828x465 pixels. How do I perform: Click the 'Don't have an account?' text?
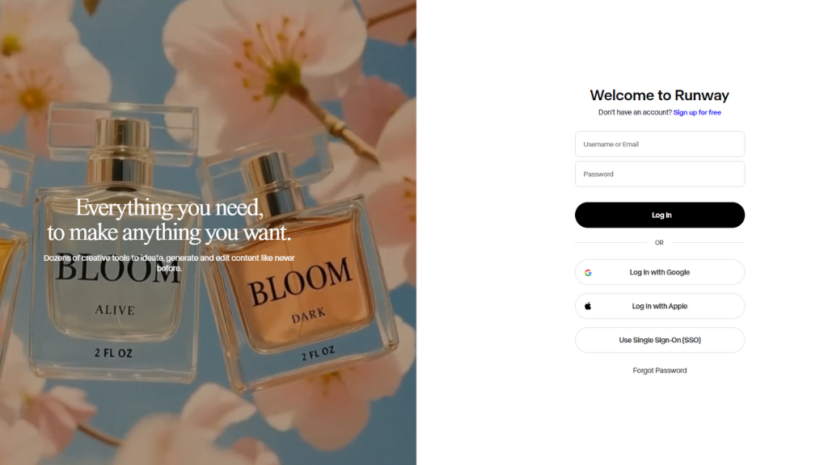pyautogui.click(x=635, y=112)
